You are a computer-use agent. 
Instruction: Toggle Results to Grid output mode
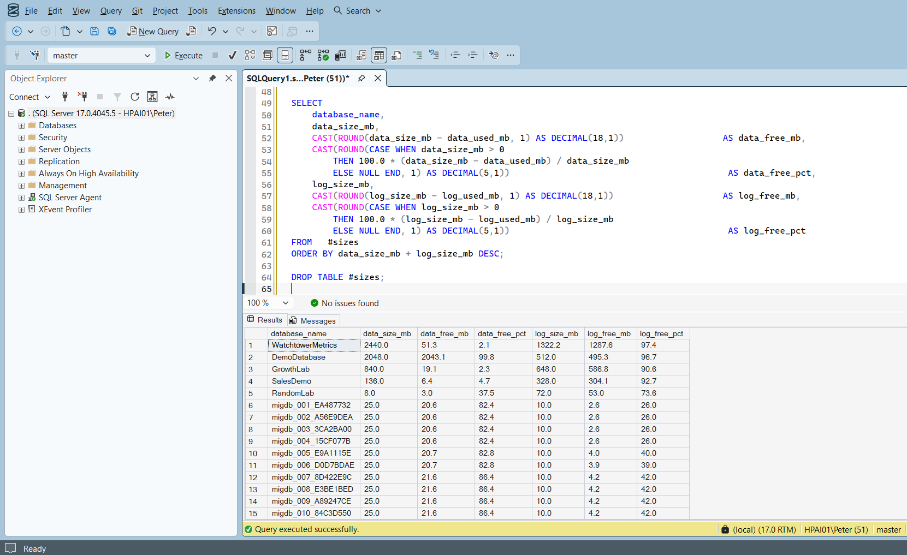coord(379,55)
